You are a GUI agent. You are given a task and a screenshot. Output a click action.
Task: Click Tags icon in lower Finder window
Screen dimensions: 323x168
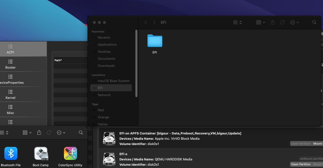49,132
